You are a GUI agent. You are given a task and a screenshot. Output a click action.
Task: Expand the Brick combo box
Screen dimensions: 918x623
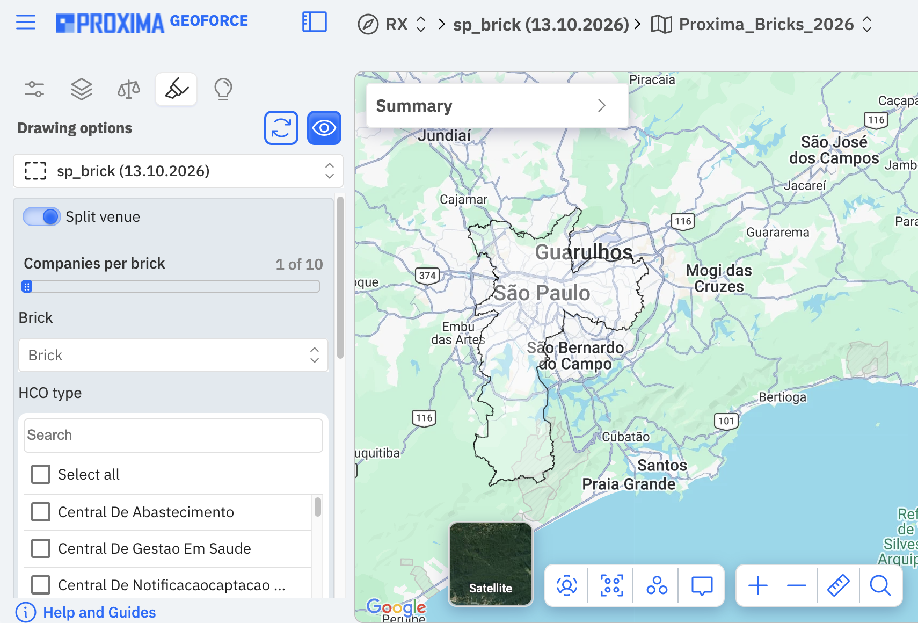[173, 355]
